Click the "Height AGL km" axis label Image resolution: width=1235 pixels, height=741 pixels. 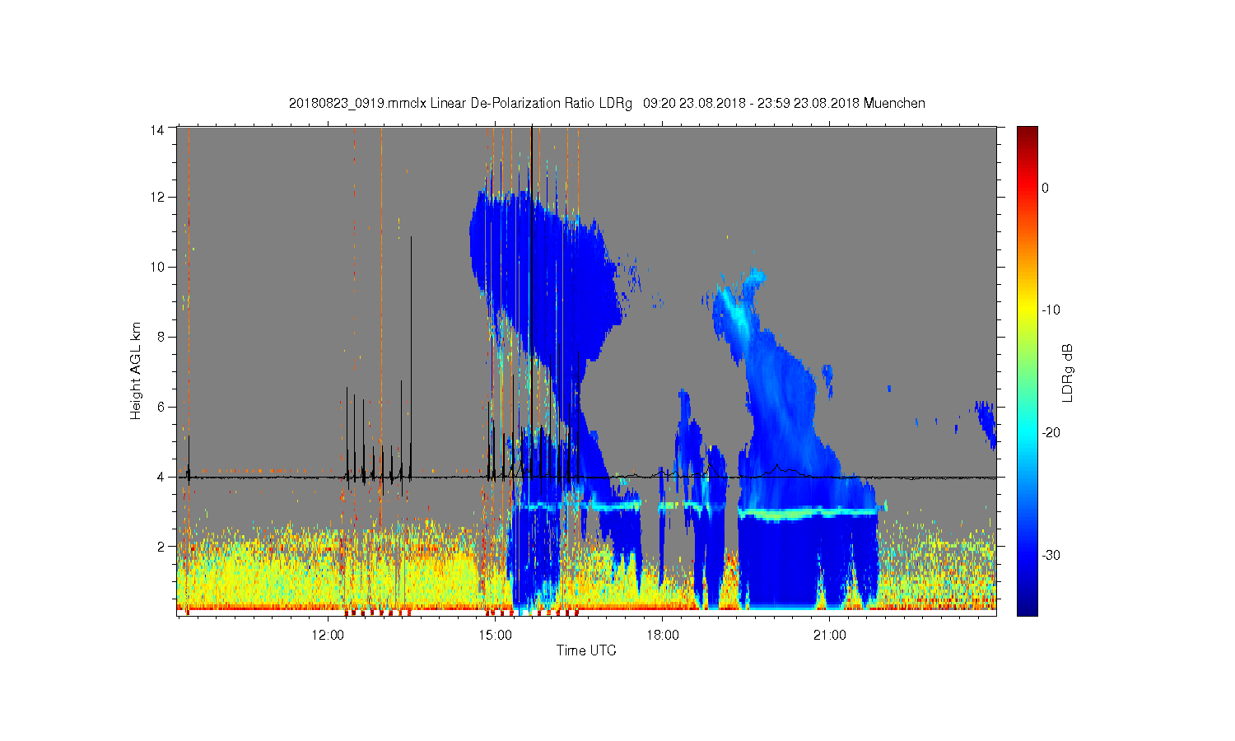pyautogui.click(x=136, y=371)
